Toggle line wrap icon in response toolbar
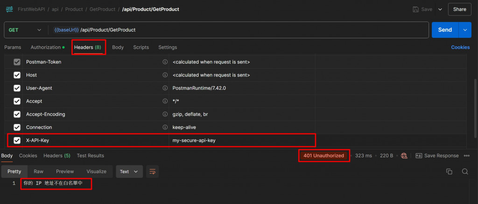 (x=153, y=171)
